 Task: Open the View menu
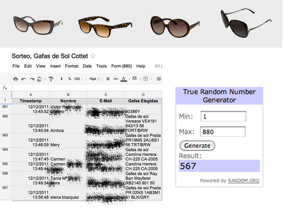tap(40, 66)
